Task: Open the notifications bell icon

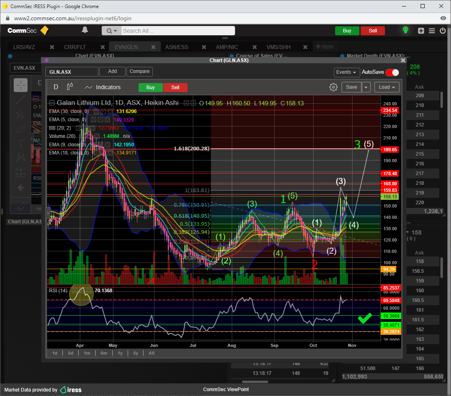Action: coord(85,30)
